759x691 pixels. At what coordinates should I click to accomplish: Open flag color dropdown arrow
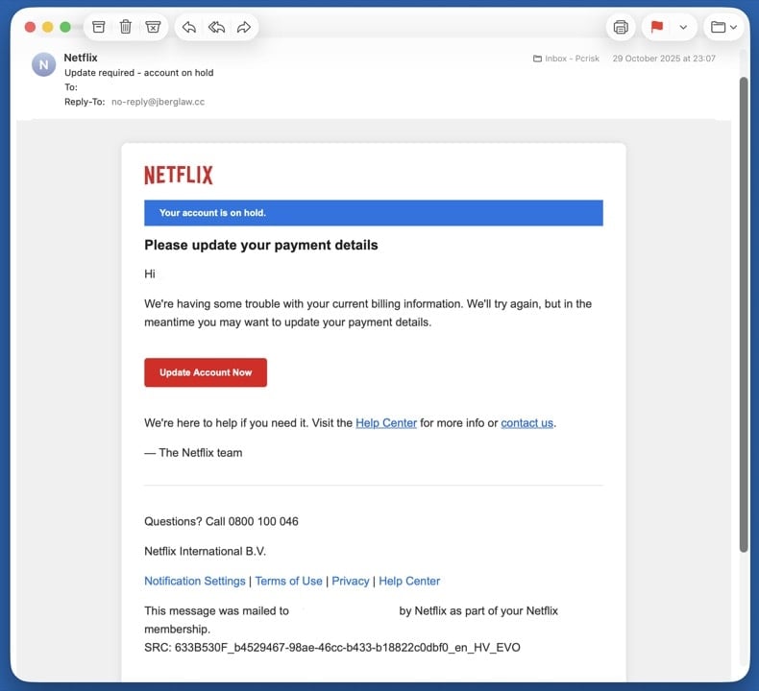point(683,27)
